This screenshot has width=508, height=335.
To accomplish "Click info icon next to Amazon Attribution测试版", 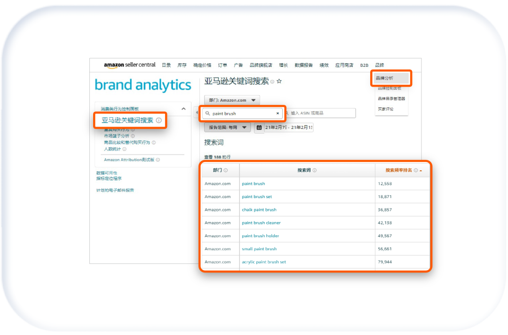I will (x=158, y=160).
